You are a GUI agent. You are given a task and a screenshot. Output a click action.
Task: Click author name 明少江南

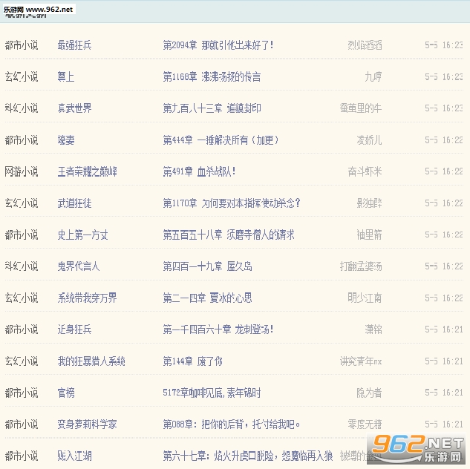[x=365, y=298]
